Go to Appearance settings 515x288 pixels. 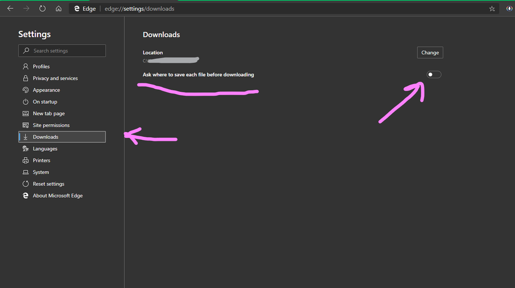point(62,90)
